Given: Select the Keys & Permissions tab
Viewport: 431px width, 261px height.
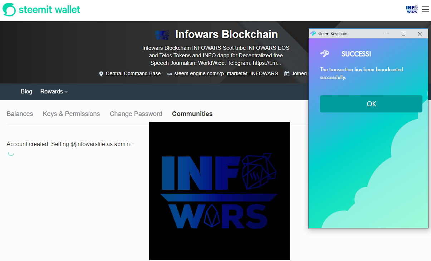Looking at the screenshot, I should [x=71, y=114].
